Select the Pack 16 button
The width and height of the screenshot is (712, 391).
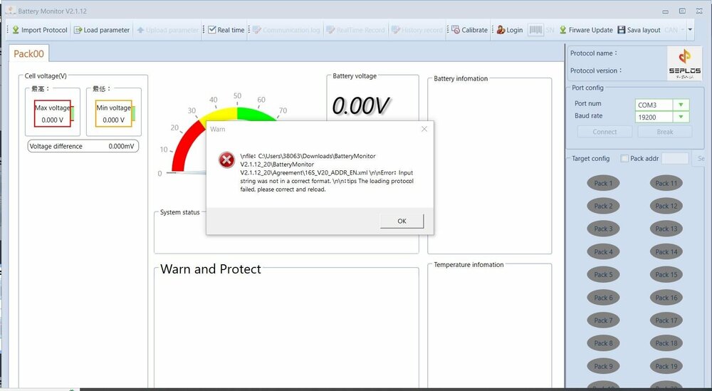pos(666,298)
